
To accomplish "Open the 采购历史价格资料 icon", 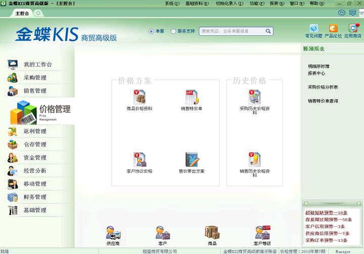I will [x=255, y=97].
